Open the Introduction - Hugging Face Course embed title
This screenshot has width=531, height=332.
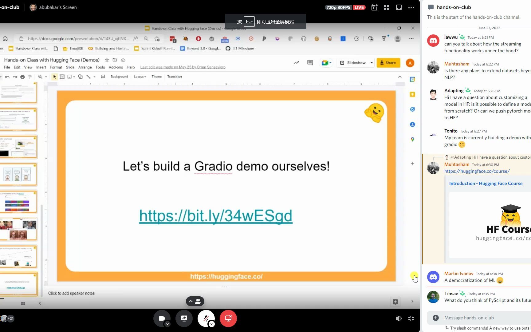(x=486, y=184)
